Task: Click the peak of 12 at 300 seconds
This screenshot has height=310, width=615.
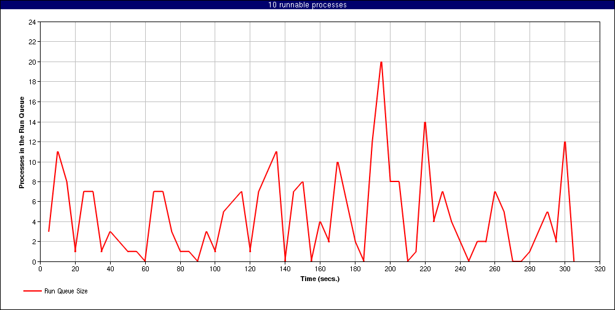Action: tap(565, 142)
